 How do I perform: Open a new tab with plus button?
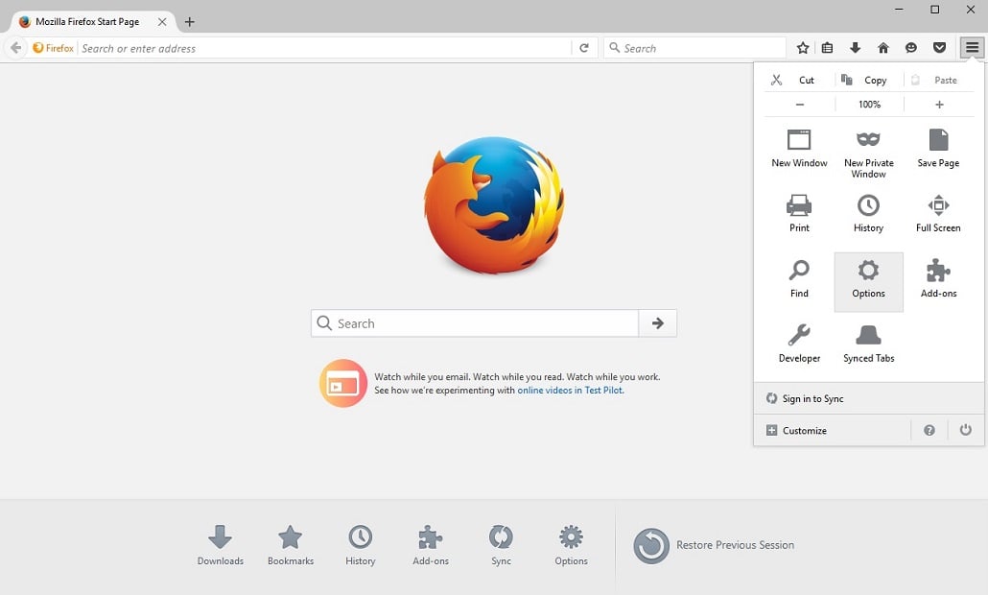[x=189, y=22]
